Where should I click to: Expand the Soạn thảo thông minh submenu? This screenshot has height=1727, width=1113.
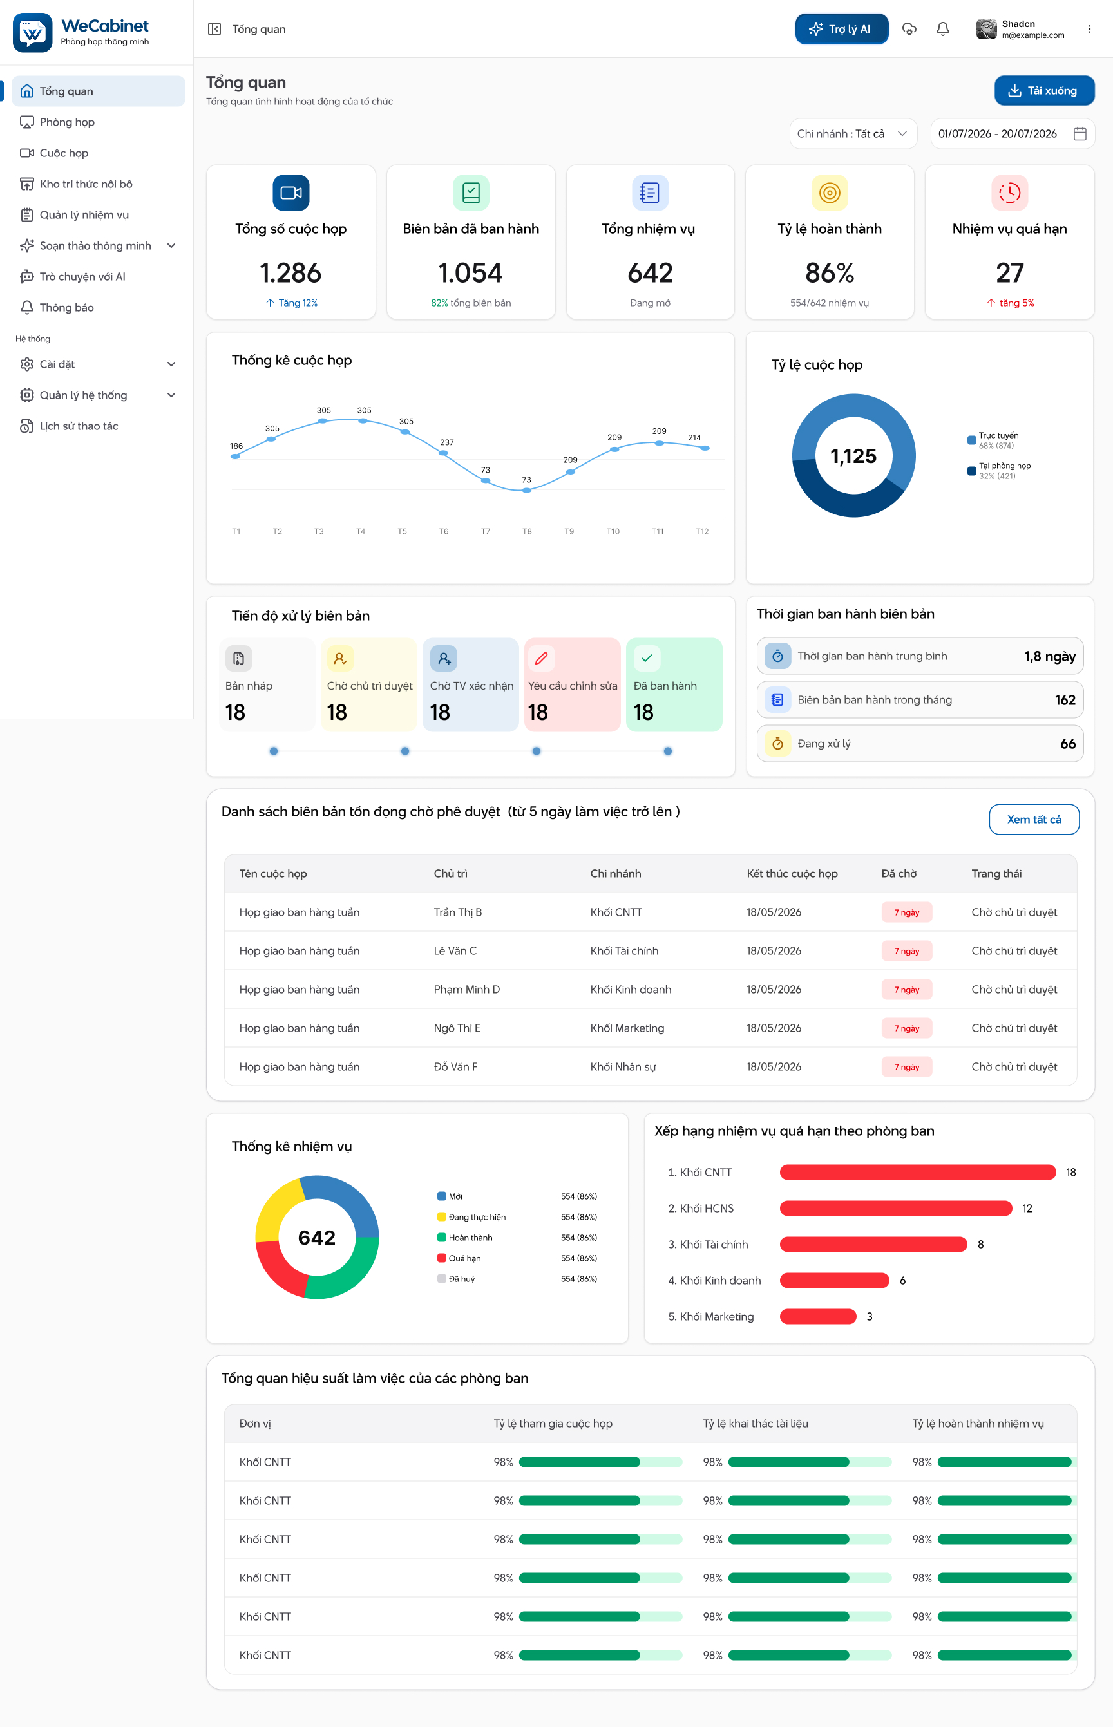coord(171,246)
